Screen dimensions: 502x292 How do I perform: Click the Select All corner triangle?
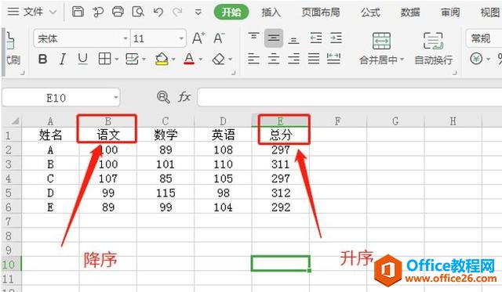coord(15,121)
